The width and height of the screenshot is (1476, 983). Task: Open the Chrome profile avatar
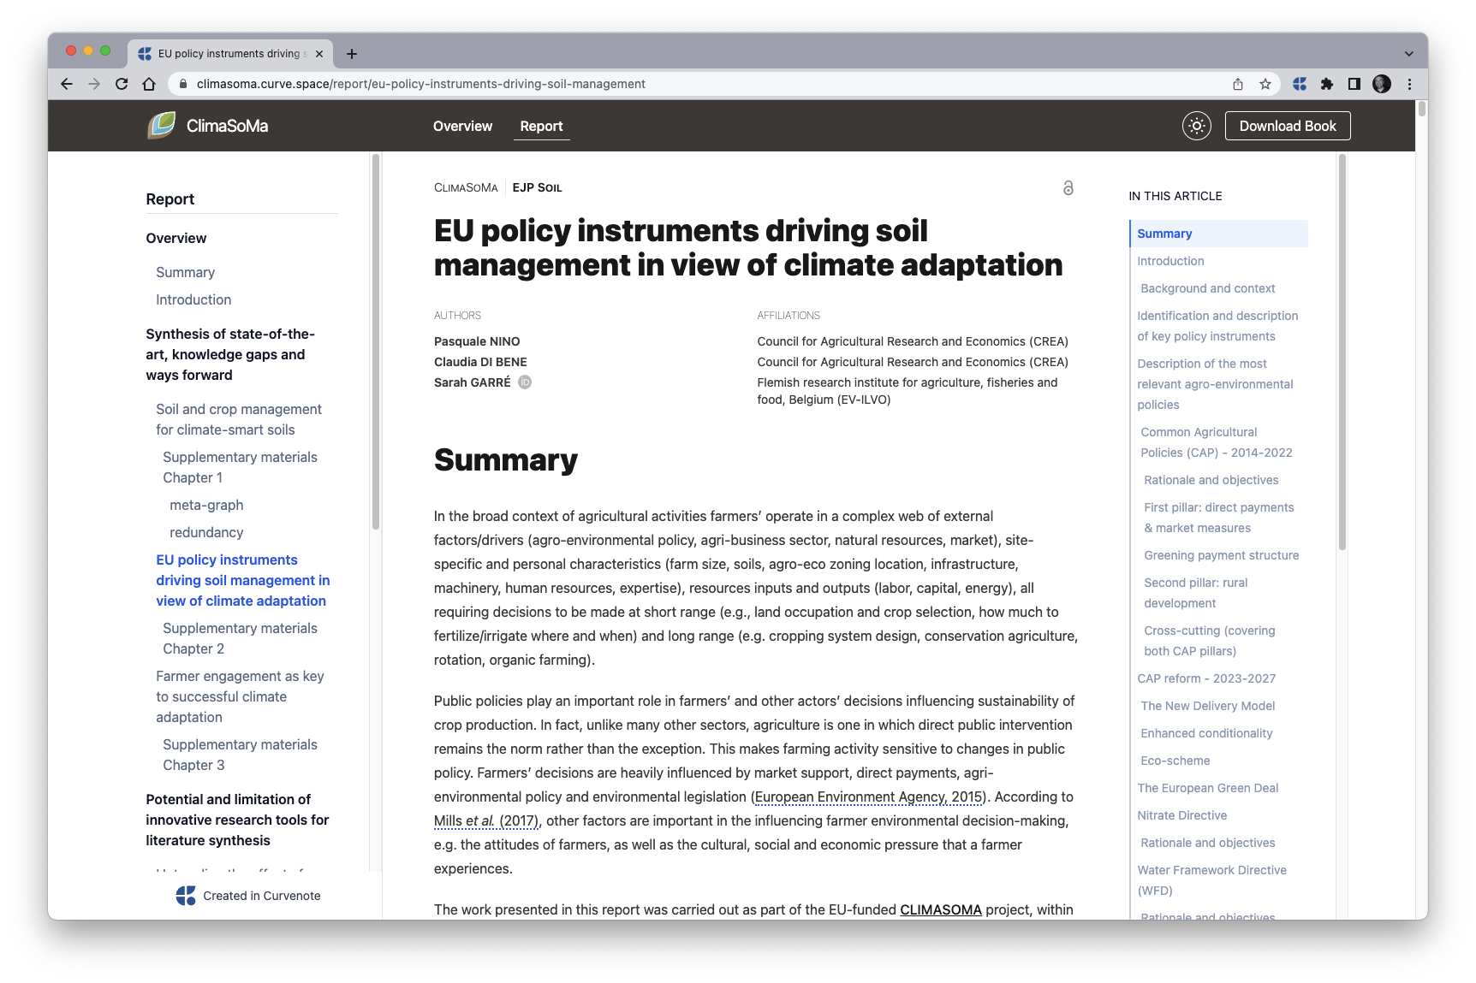click(1382, 84)
